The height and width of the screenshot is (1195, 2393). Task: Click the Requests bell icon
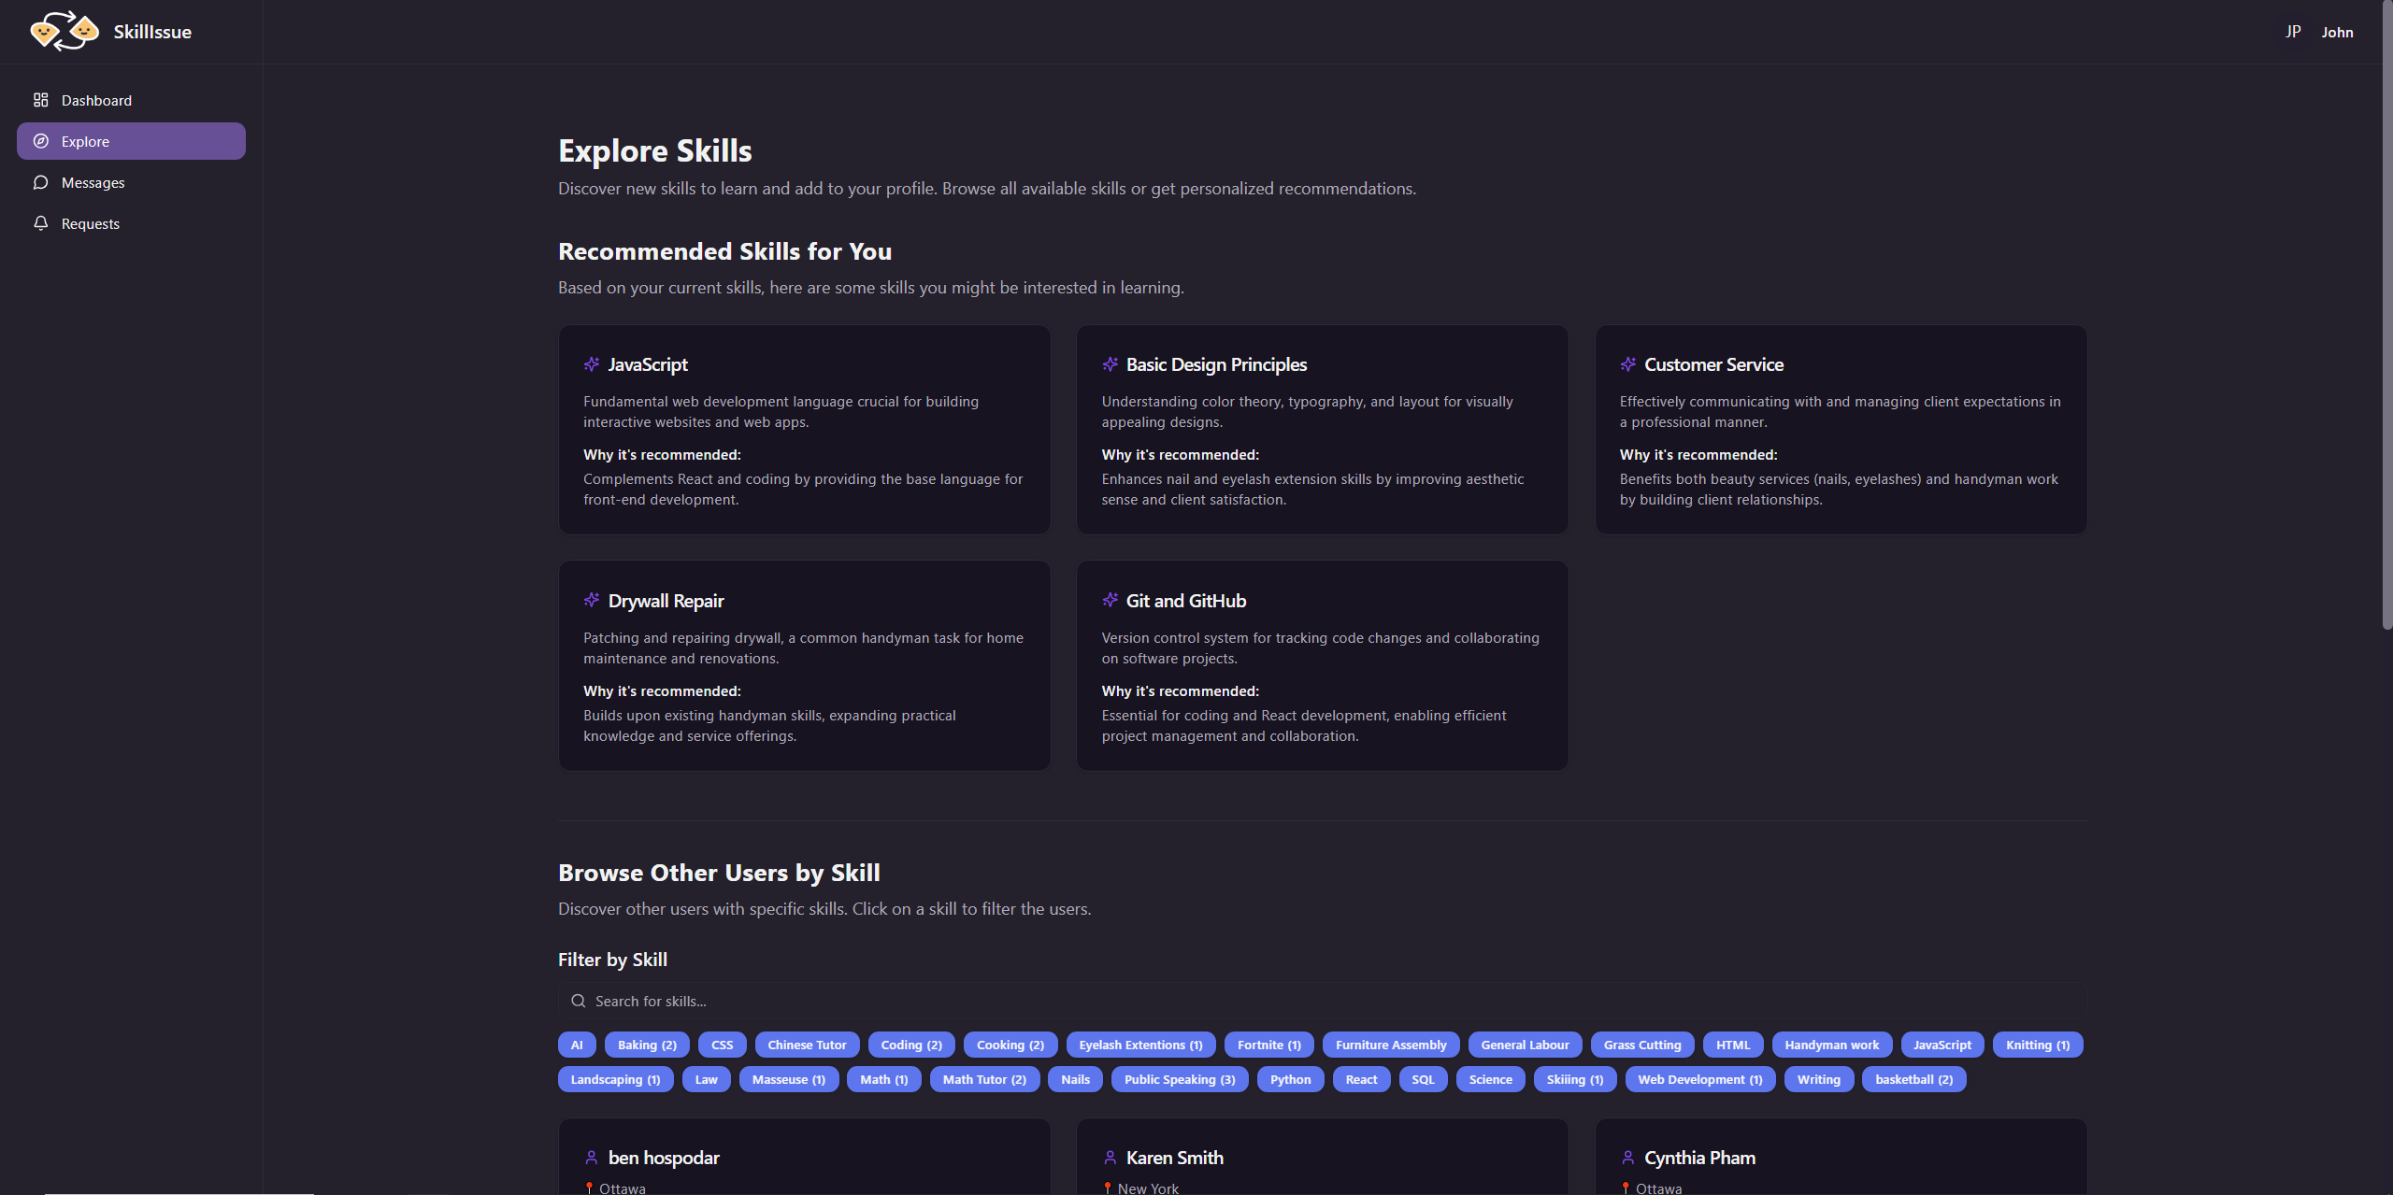pyautogui.click(x=41, y=223)
